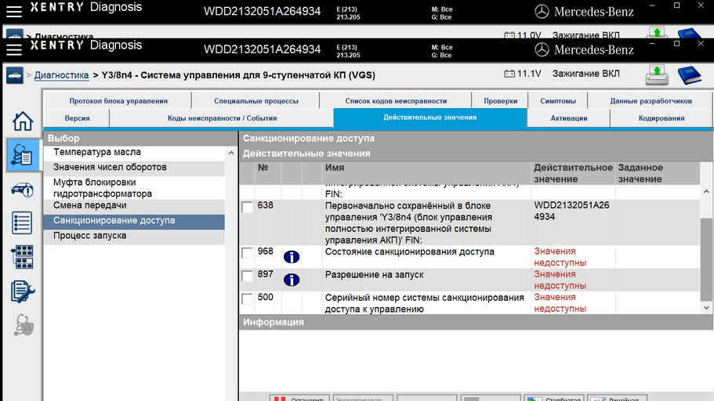Viewport: 714px width, 401px height.
Task: Select Температура масла in list
Action: coord(134,152)
